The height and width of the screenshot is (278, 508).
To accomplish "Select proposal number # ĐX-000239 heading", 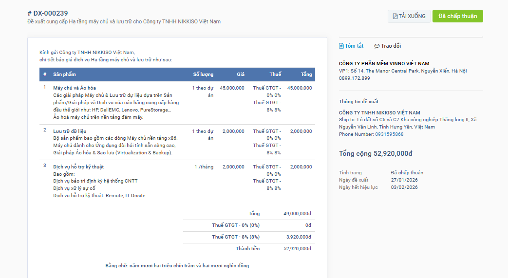I will click(x=48, y=13).
